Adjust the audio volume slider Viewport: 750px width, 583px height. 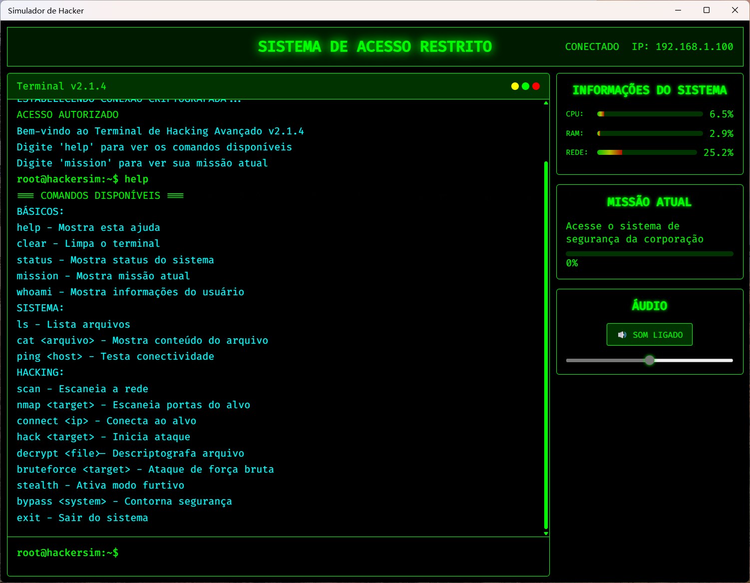click(649, 360)
